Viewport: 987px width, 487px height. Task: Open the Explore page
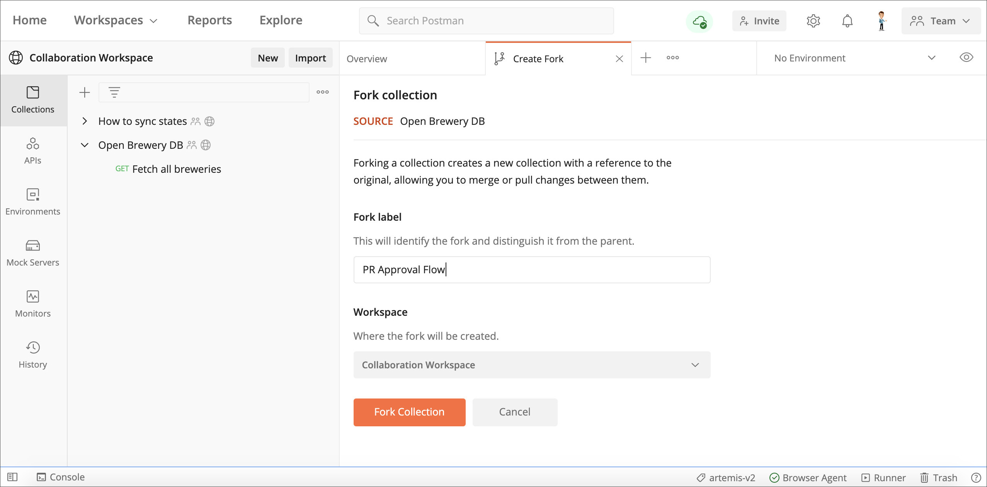click(281, 20)
